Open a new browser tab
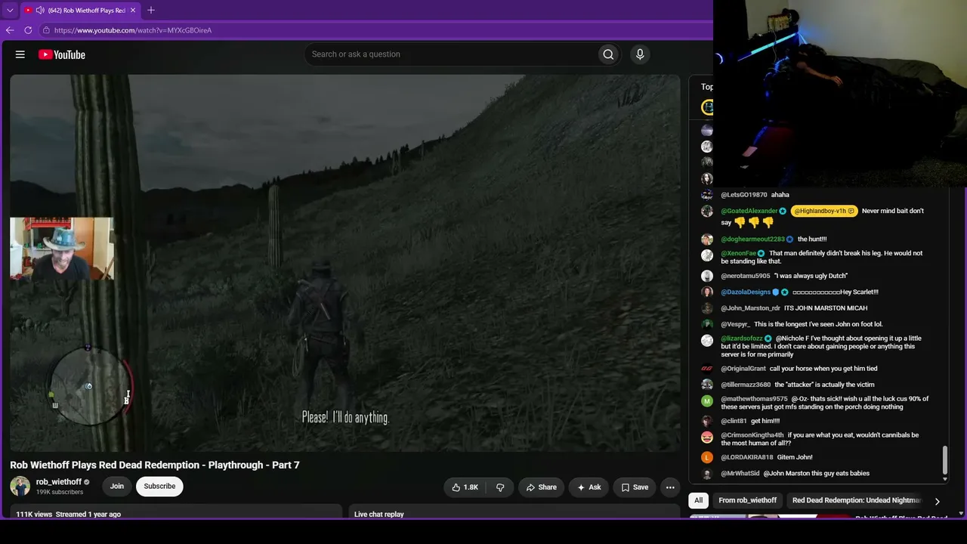967x544 pixels. click(x=151, y=10)
